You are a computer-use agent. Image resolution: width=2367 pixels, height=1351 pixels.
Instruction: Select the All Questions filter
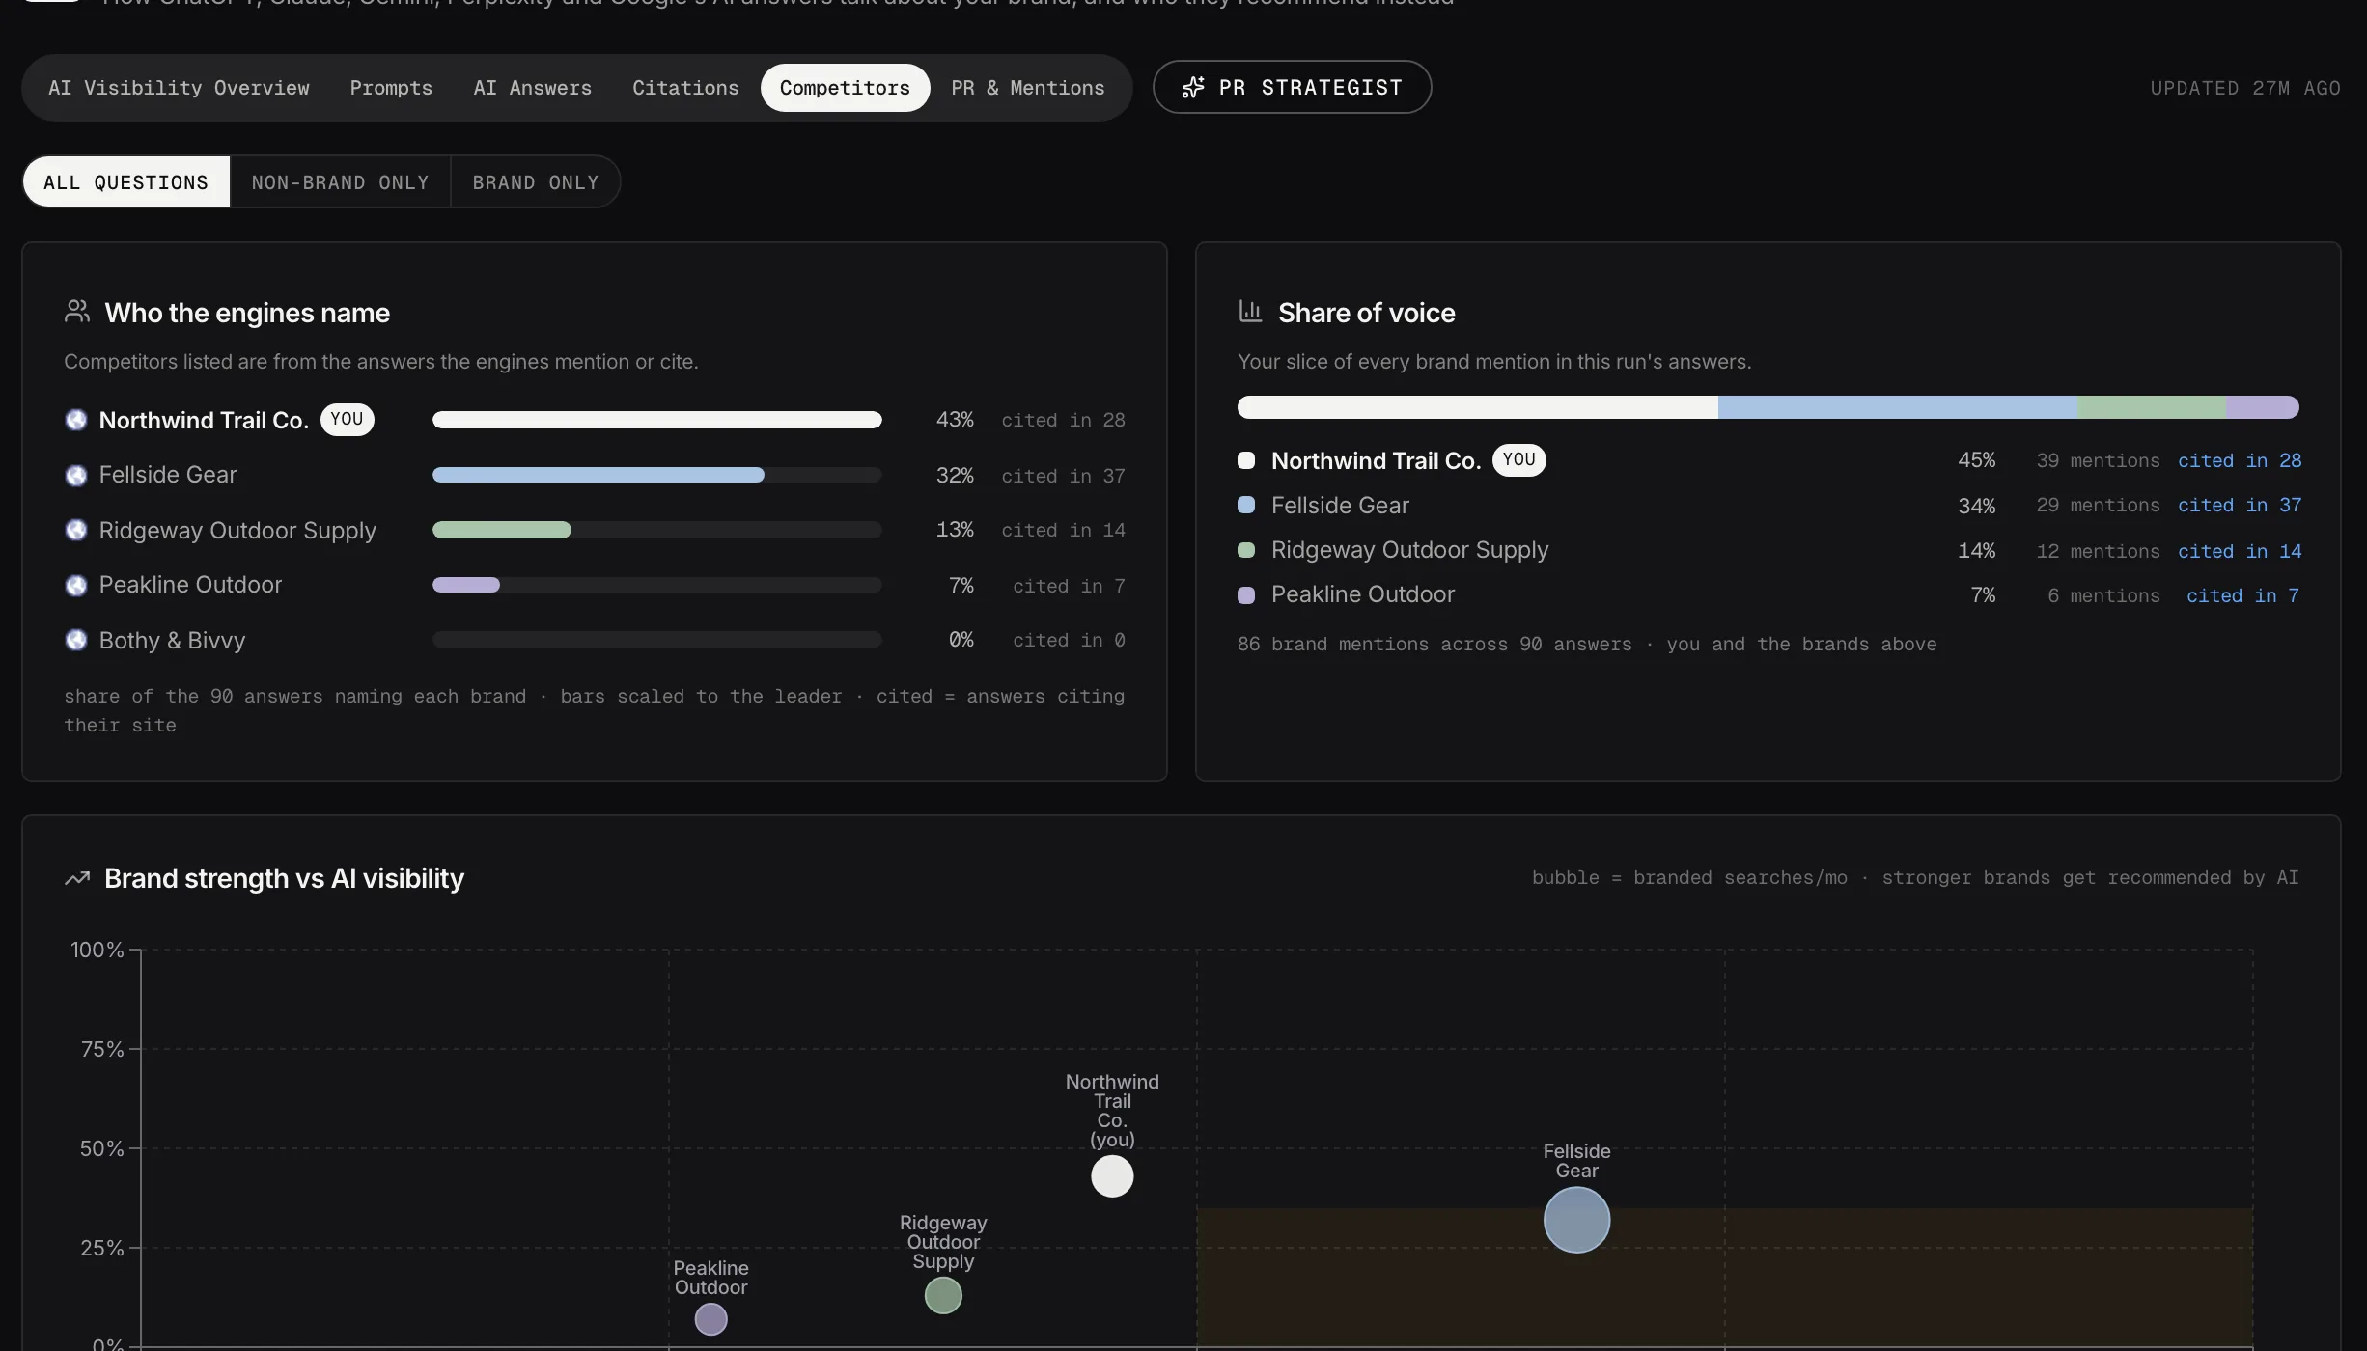click(x=126, y=181)
